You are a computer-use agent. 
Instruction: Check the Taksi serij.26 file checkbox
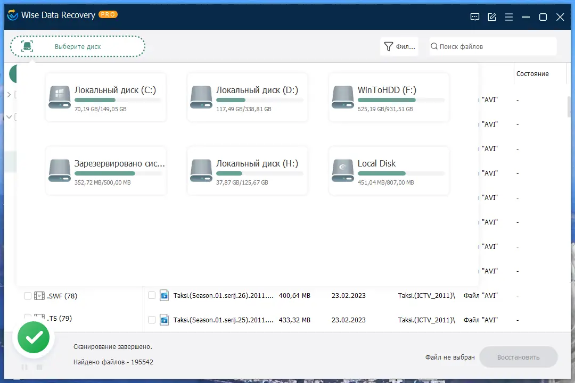pyautogui.click(x=152, y=295)
